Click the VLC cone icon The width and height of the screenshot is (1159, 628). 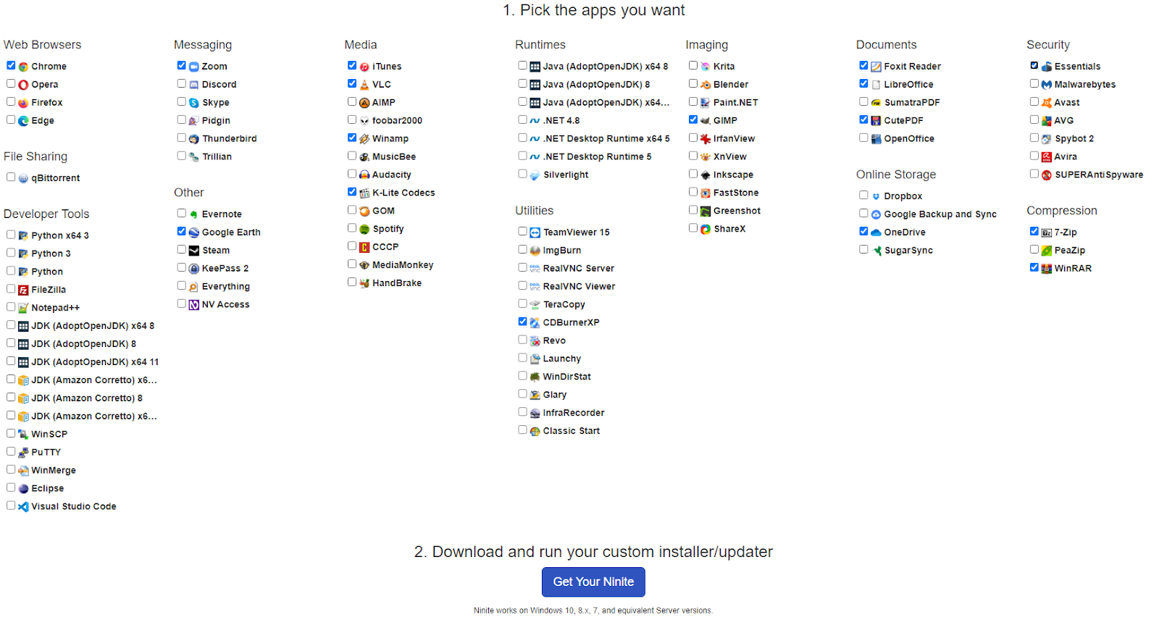click(364, 85)
